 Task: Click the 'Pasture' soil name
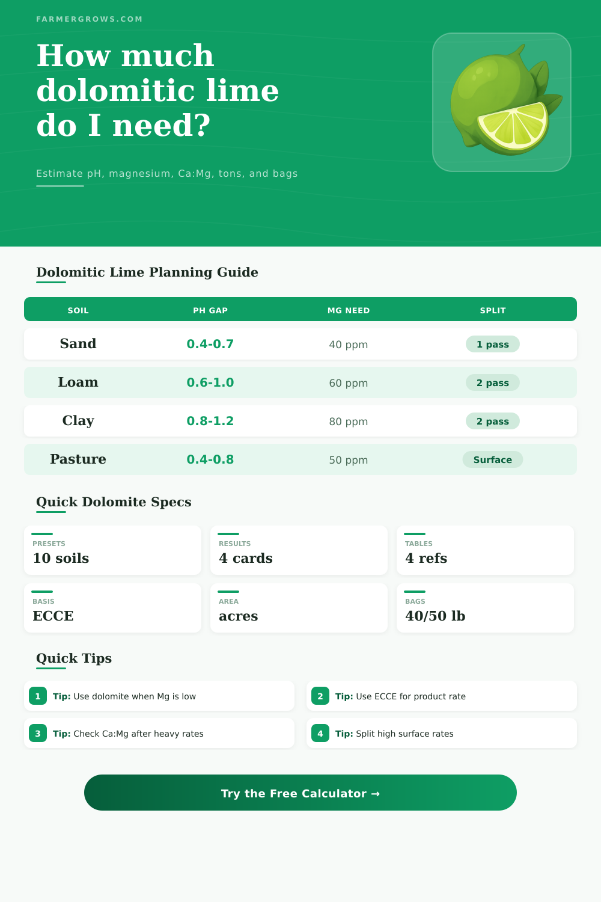coord(78,459)
